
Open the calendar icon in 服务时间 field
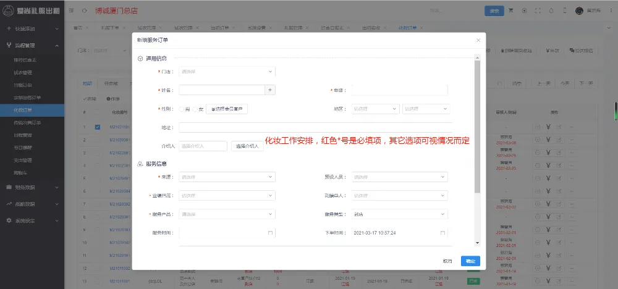click(x=270, y=233)
